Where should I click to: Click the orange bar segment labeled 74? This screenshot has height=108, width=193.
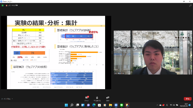click(x=33, y=53)
